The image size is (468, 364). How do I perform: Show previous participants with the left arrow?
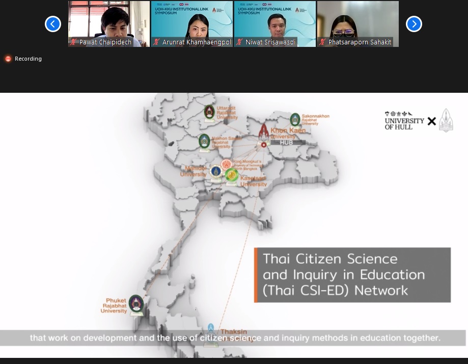[x=53, y=24]
